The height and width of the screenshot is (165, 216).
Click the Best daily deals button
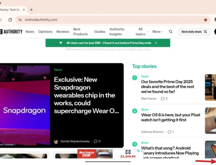click(x=194, y=32)
